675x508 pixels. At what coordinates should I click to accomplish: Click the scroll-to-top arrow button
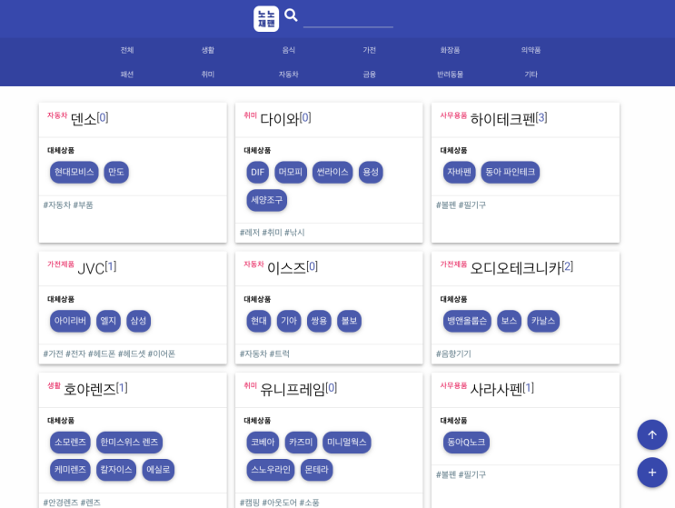[x=652, y=434]
